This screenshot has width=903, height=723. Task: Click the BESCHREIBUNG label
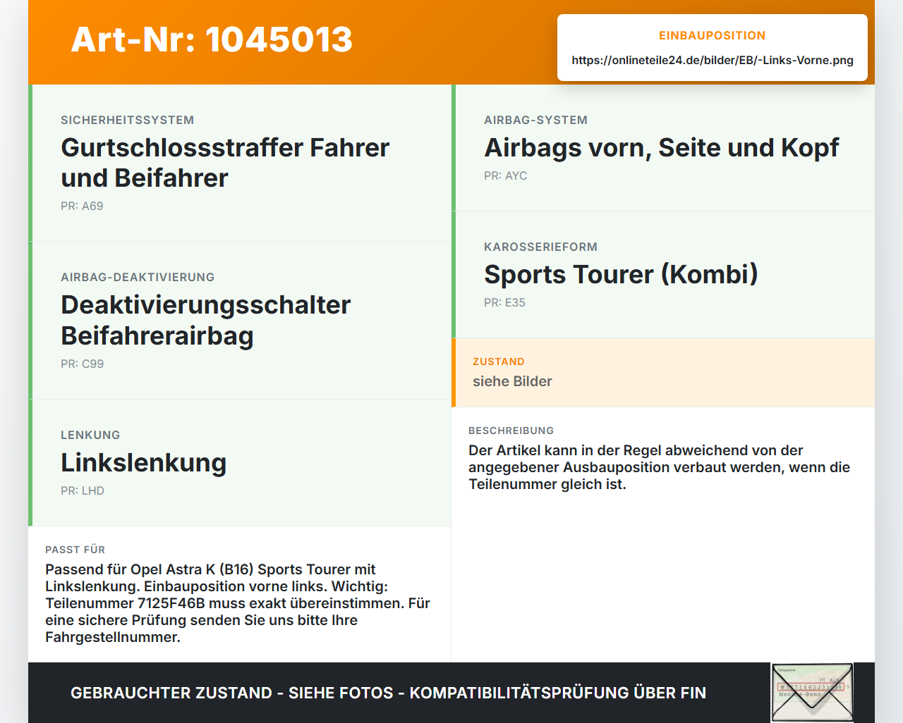coord(511,431)
